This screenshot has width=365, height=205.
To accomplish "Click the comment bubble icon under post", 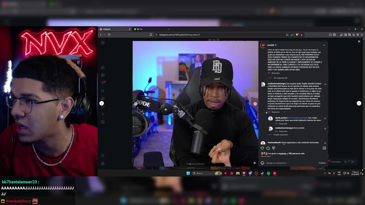I will 268,148.
